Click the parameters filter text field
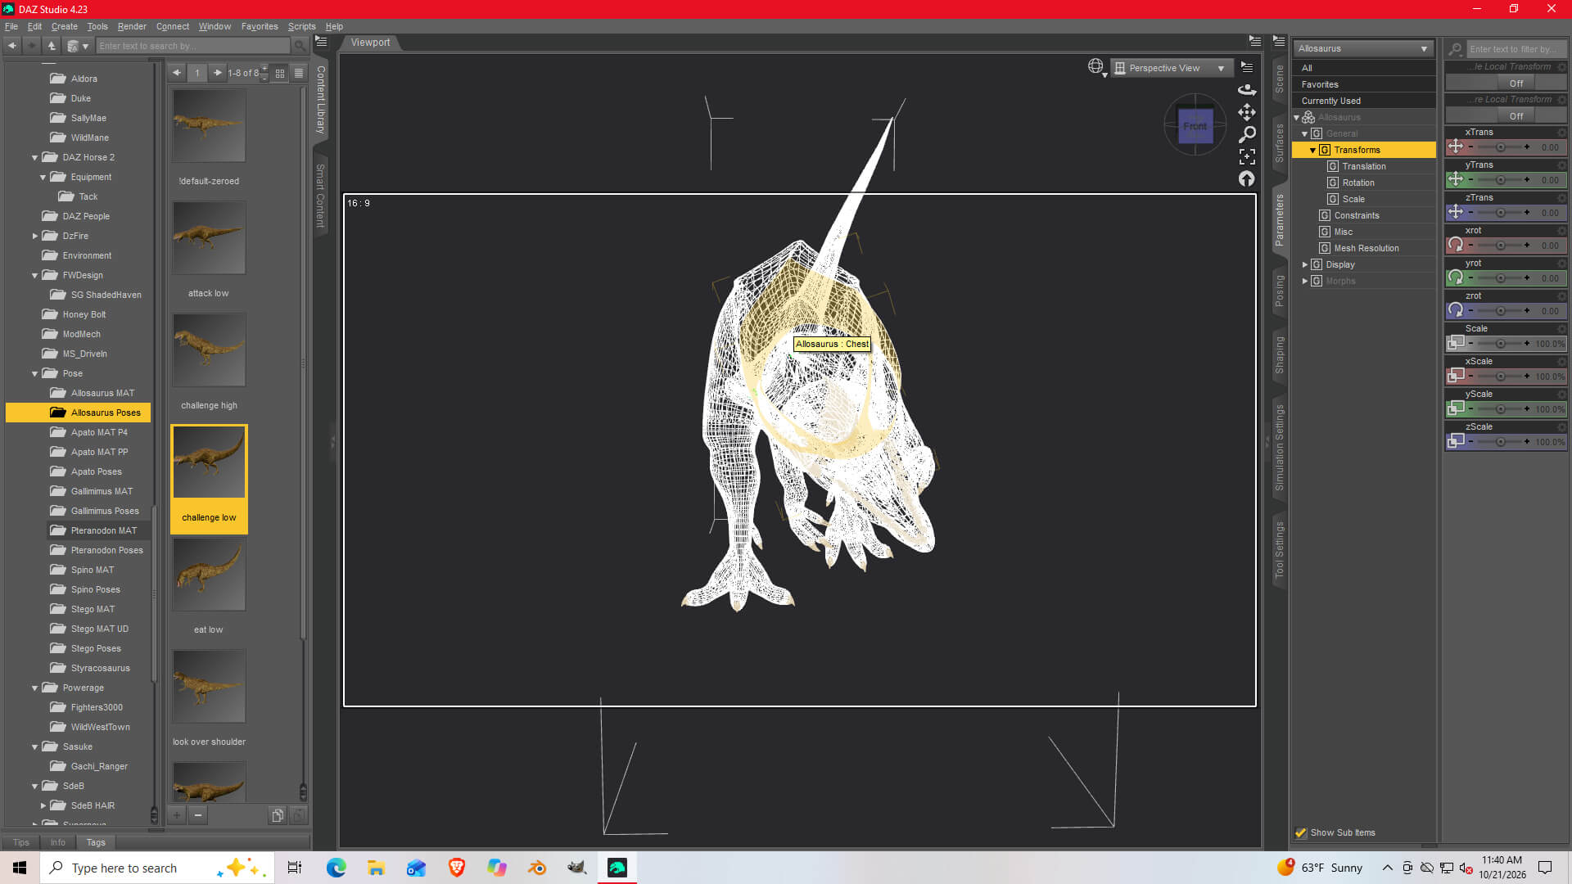This screenshot has height=884, width=1572. [x=1515, y=49]
